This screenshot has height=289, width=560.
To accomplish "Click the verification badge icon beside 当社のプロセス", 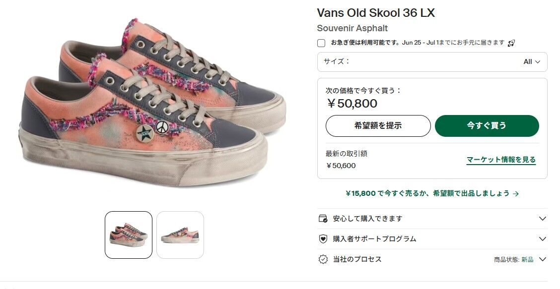I will point(323,259).
